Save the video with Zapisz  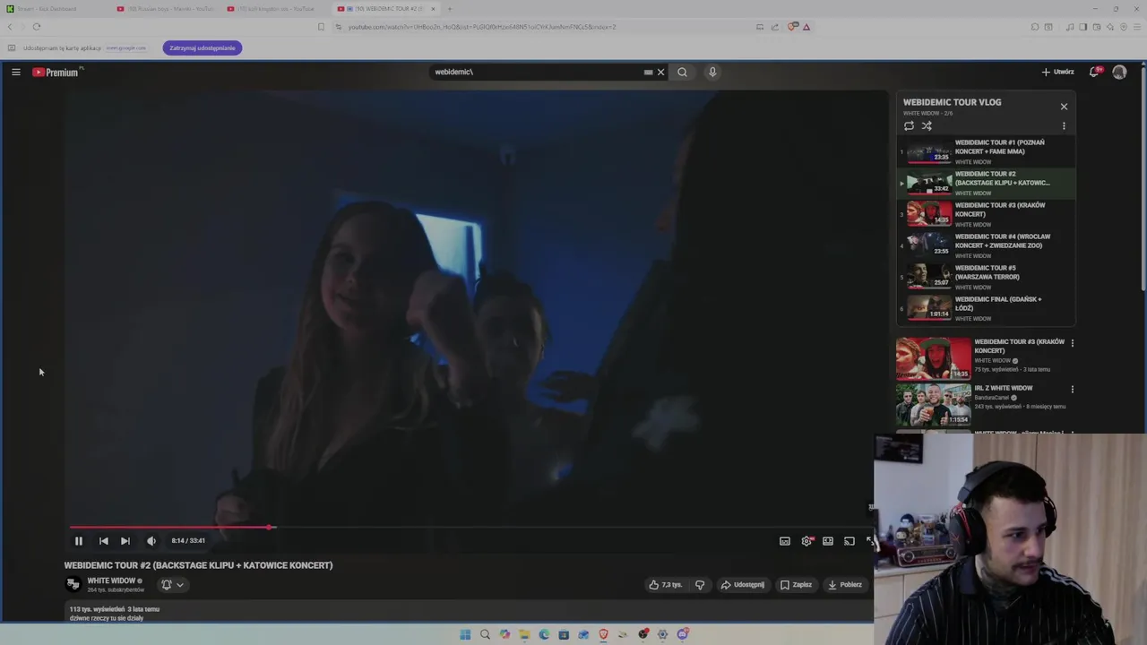796,584
